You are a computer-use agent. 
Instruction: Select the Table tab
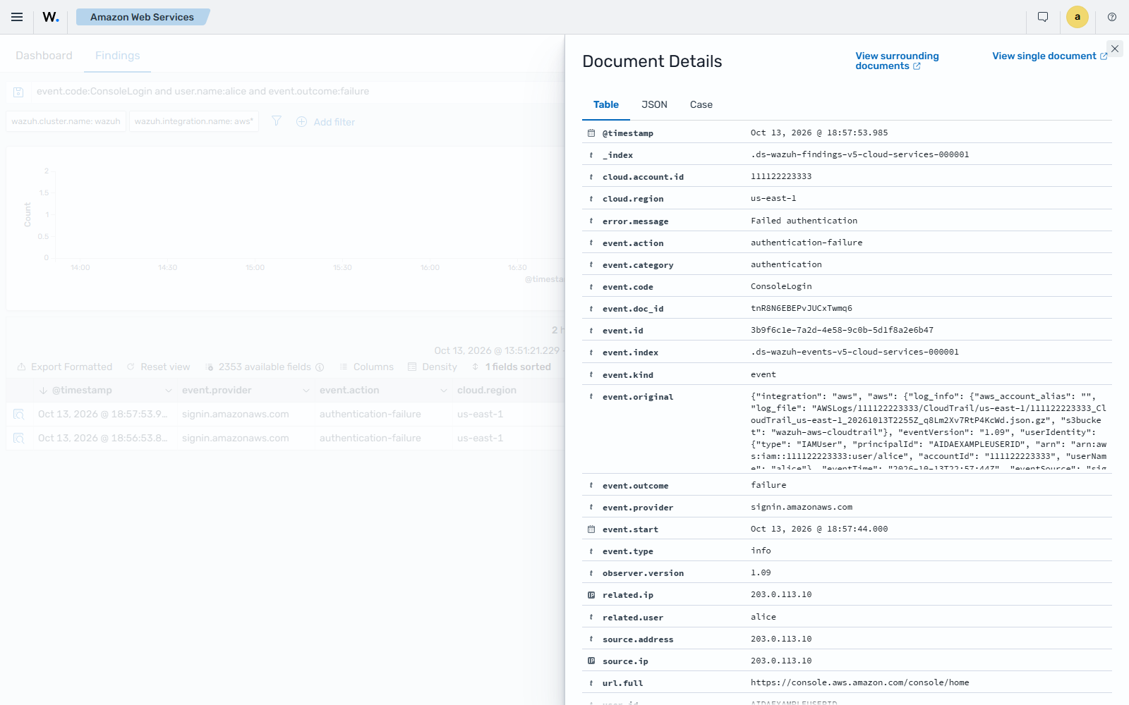(606, 104)
